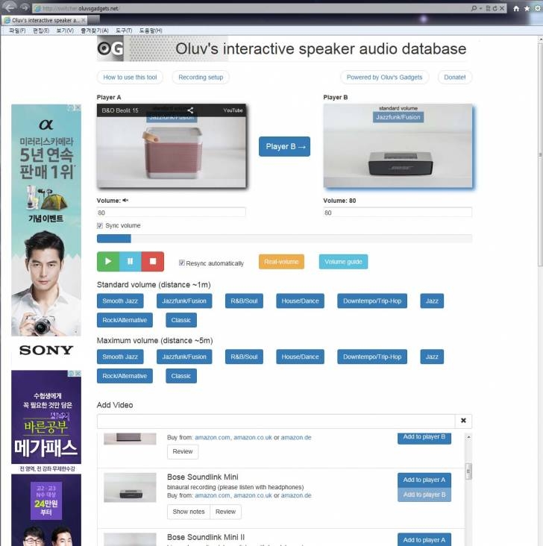
Task: Open the 보기(V) menu
Action: 65,31
